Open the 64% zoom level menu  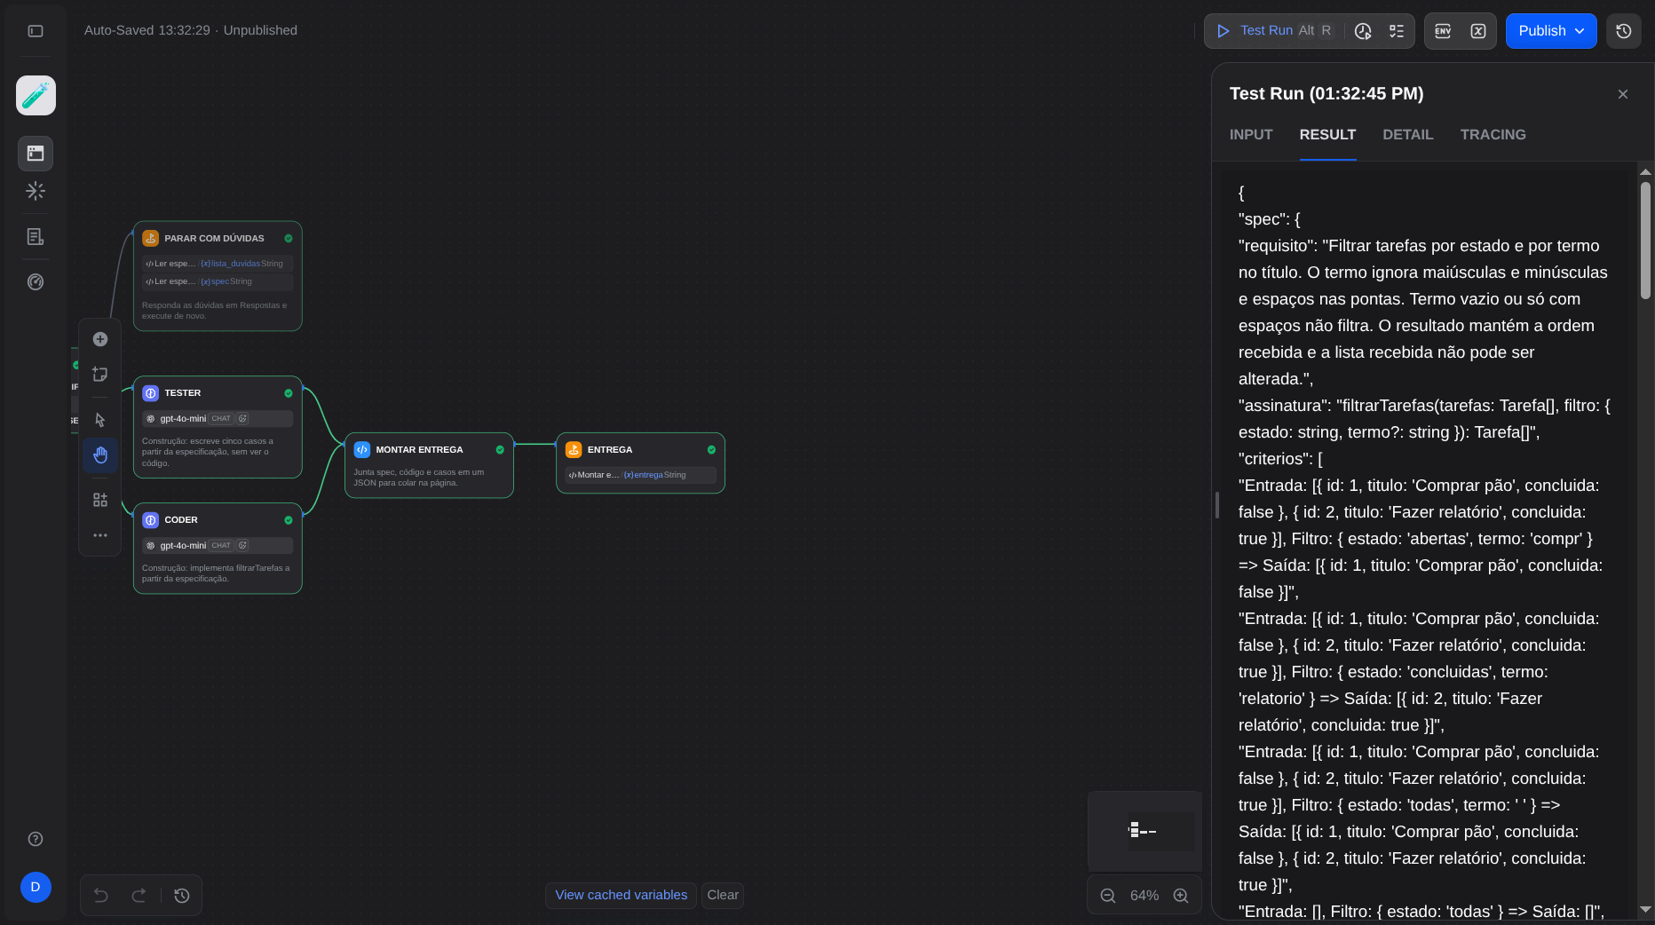click(1144, 896)
